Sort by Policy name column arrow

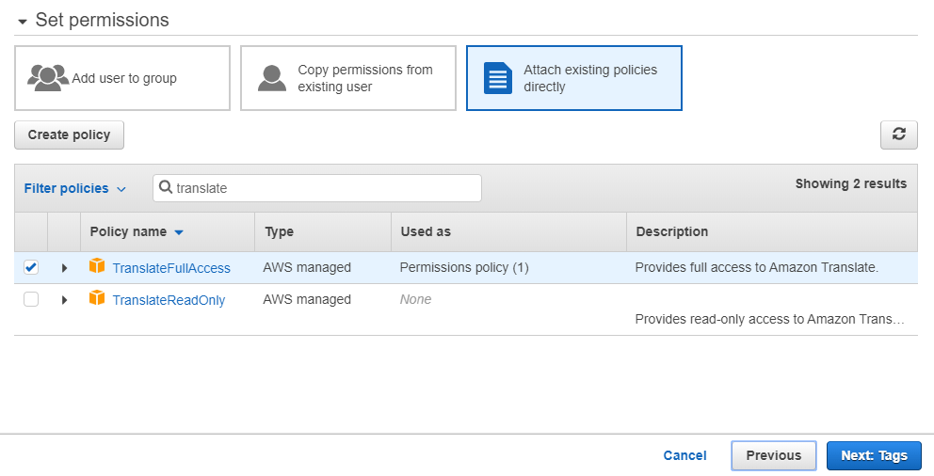pos(179,232)
